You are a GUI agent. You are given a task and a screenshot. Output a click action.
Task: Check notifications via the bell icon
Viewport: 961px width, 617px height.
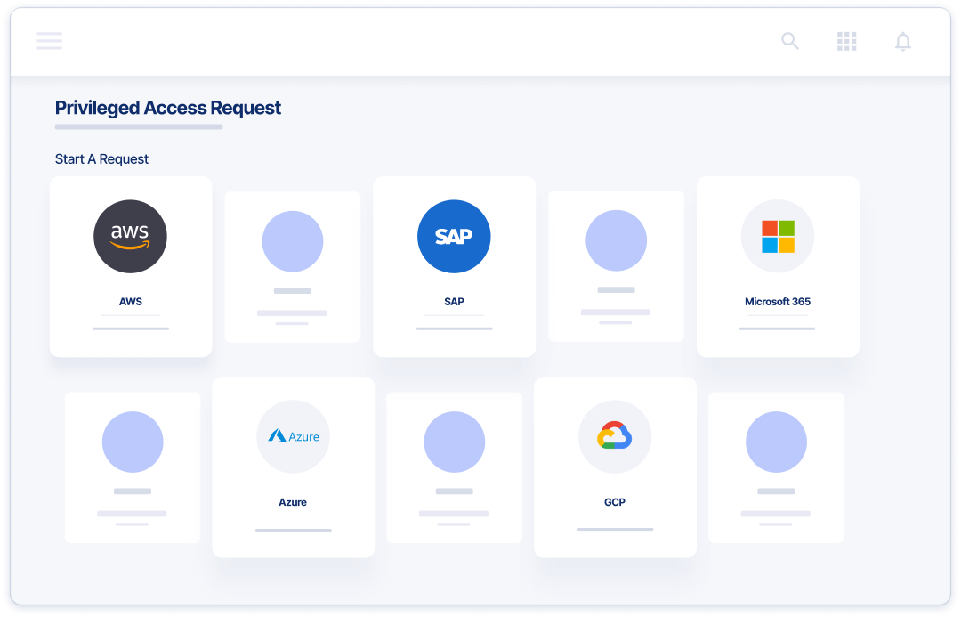point(903,41)
